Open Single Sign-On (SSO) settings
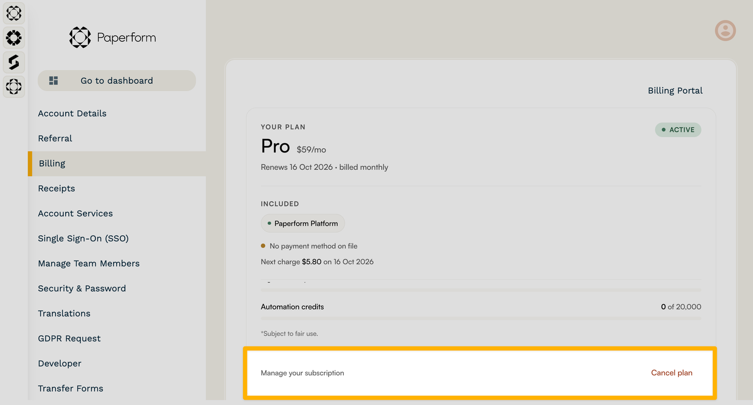 [x=83, y=238]
